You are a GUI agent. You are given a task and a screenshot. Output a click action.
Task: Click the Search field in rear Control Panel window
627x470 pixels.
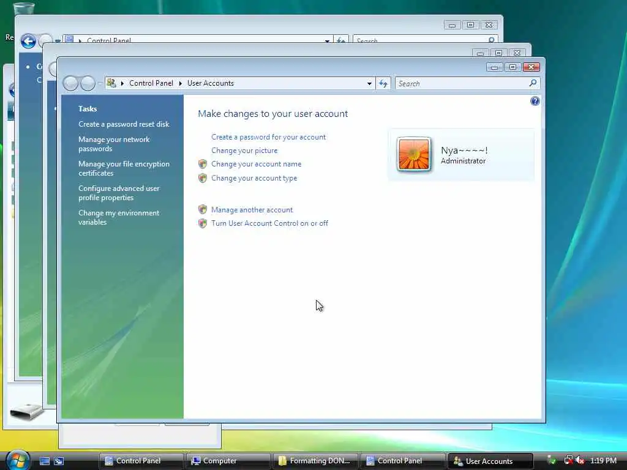pos(425,40)
